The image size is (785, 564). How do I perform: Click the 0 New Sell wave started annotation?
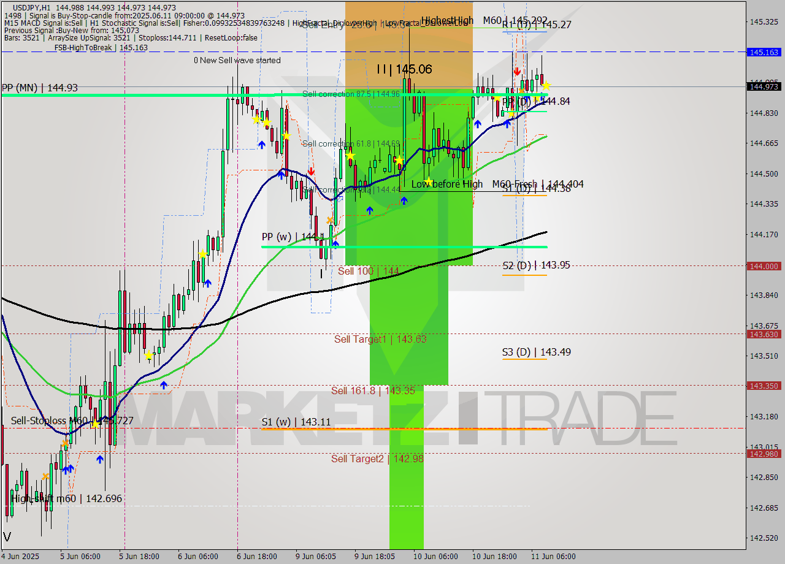(x=237, y=61)
